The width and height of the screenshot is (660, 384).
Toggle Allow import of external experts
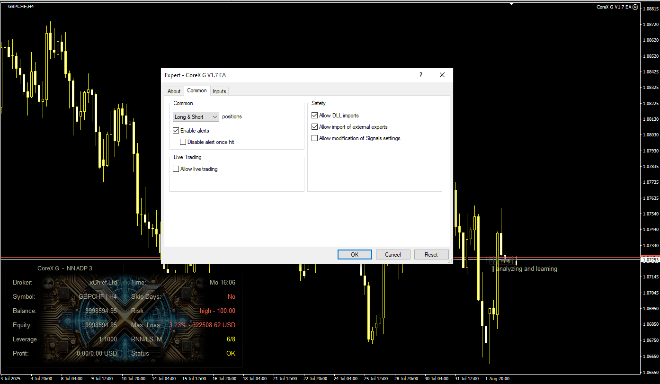315,127
